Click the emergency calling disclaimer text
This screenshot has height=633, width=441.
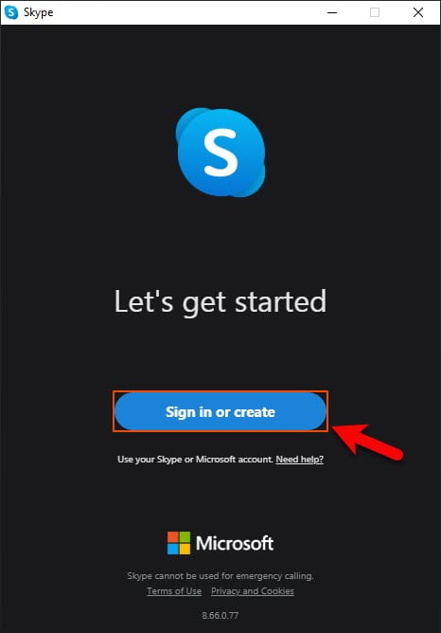(220, 576)
